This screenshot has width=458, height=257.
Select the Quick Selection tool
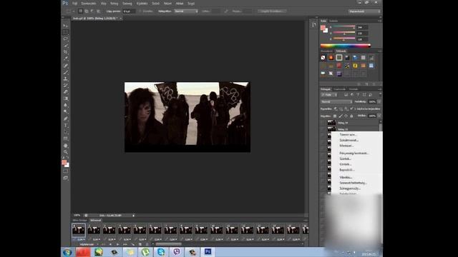click(65, 46)
